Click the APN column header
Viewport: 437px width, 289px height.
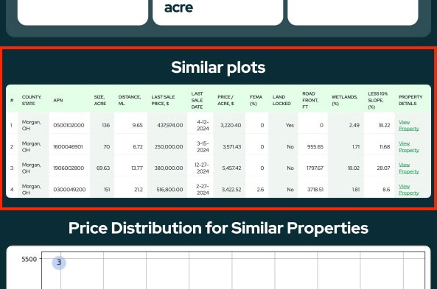(58, 100)
